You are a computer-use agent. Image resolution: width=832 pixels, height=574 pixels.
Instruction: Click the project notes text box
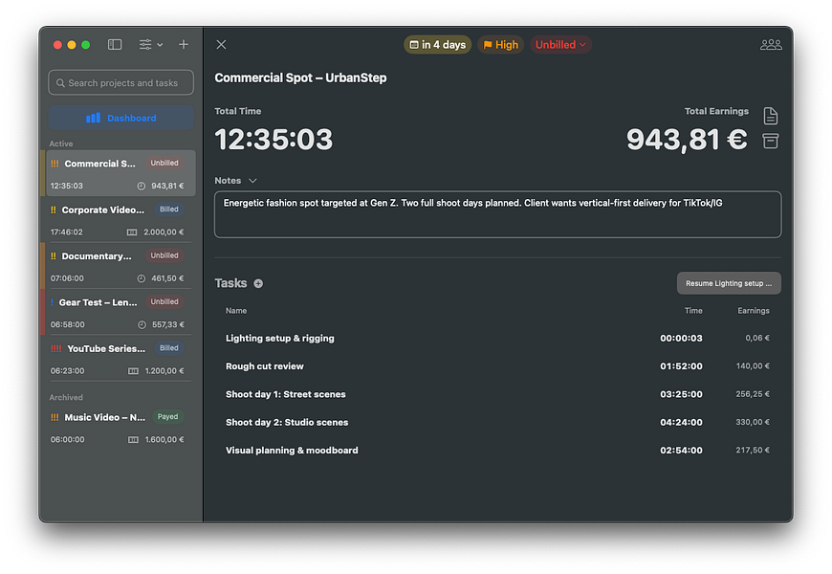(x=497, y=214)
